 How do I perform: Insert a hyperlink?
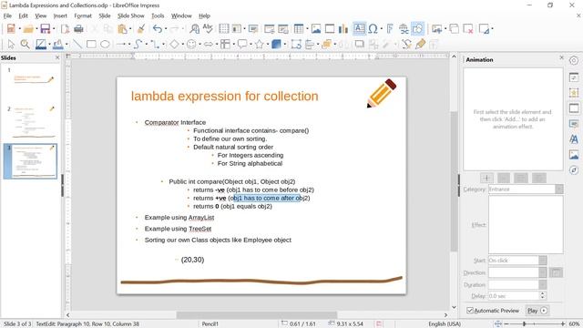[x=404, y=28]
